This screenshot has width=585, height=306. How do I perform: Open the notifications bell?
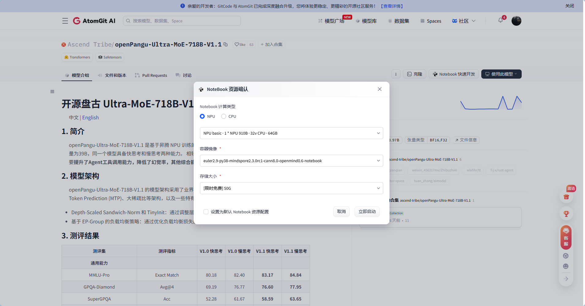tap(501, 20)
